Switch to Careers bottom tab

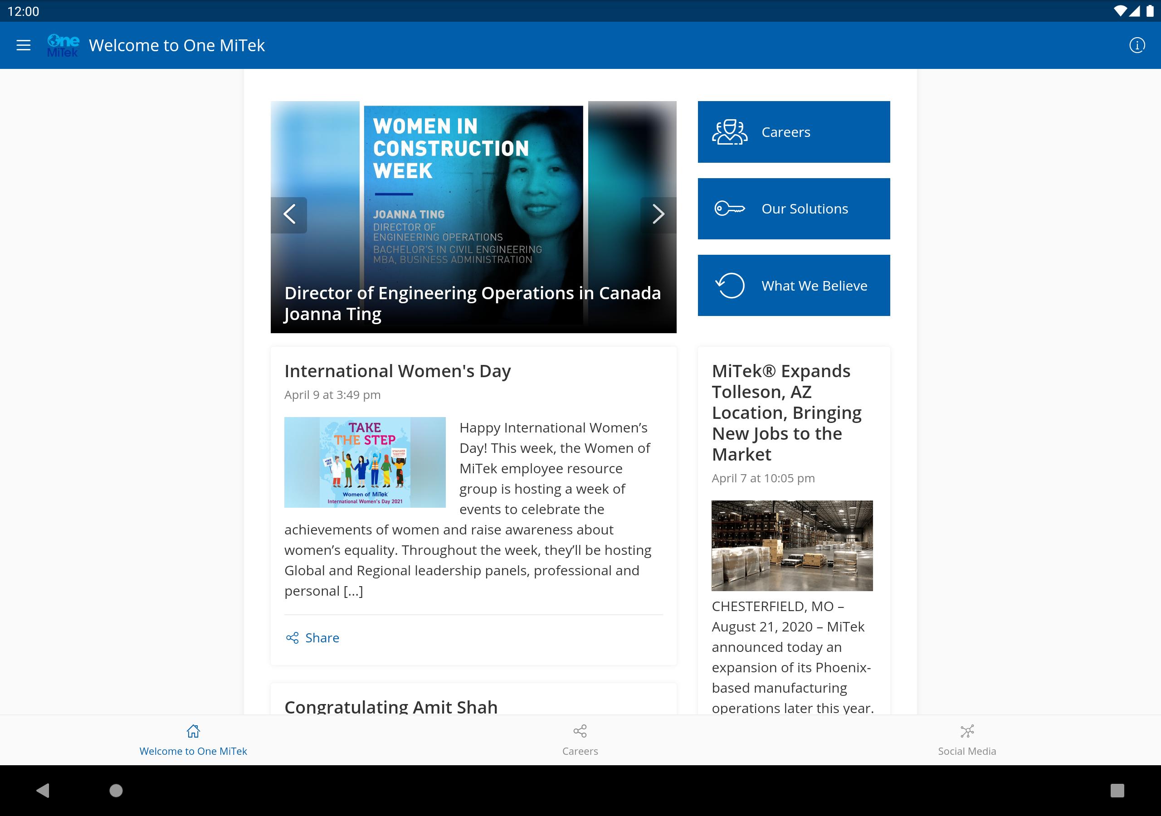pyautogui.click(x=580, y=740)
